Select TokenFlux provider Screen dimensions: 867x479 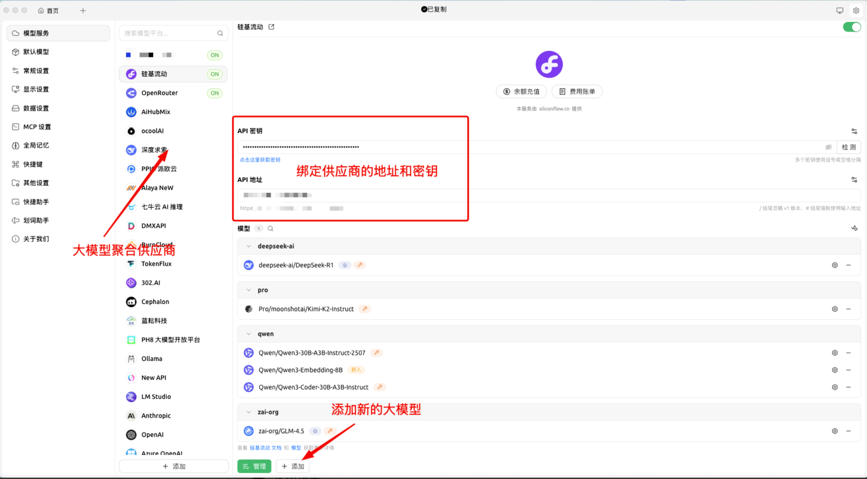coord(173,264)
